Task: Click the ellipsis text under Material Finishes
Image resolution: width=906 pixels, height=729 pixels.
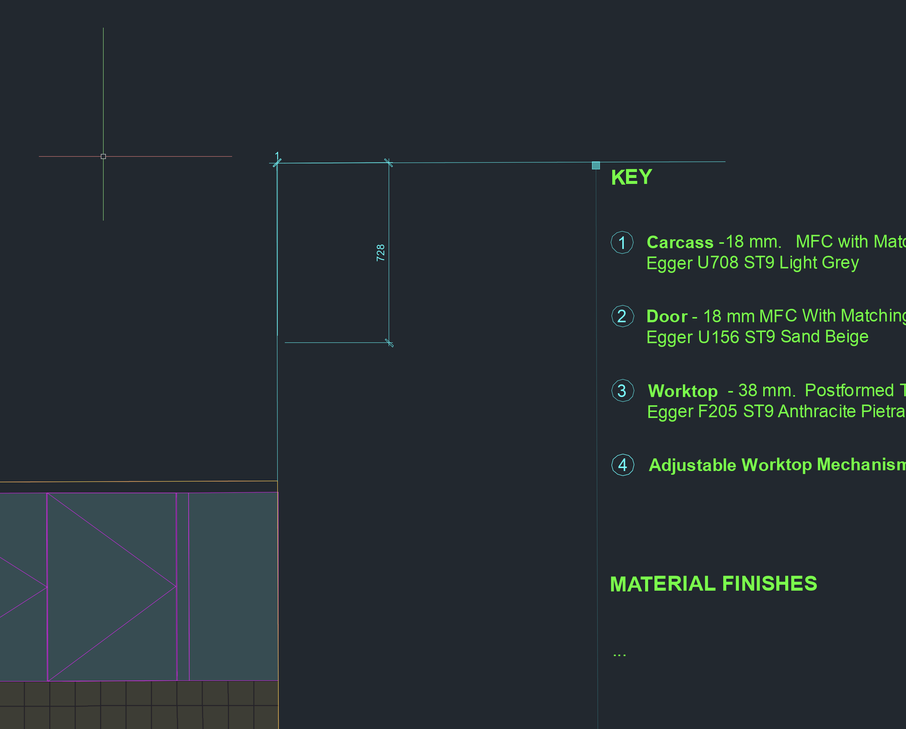Action: pyautogui.click(x=619, y=655)
